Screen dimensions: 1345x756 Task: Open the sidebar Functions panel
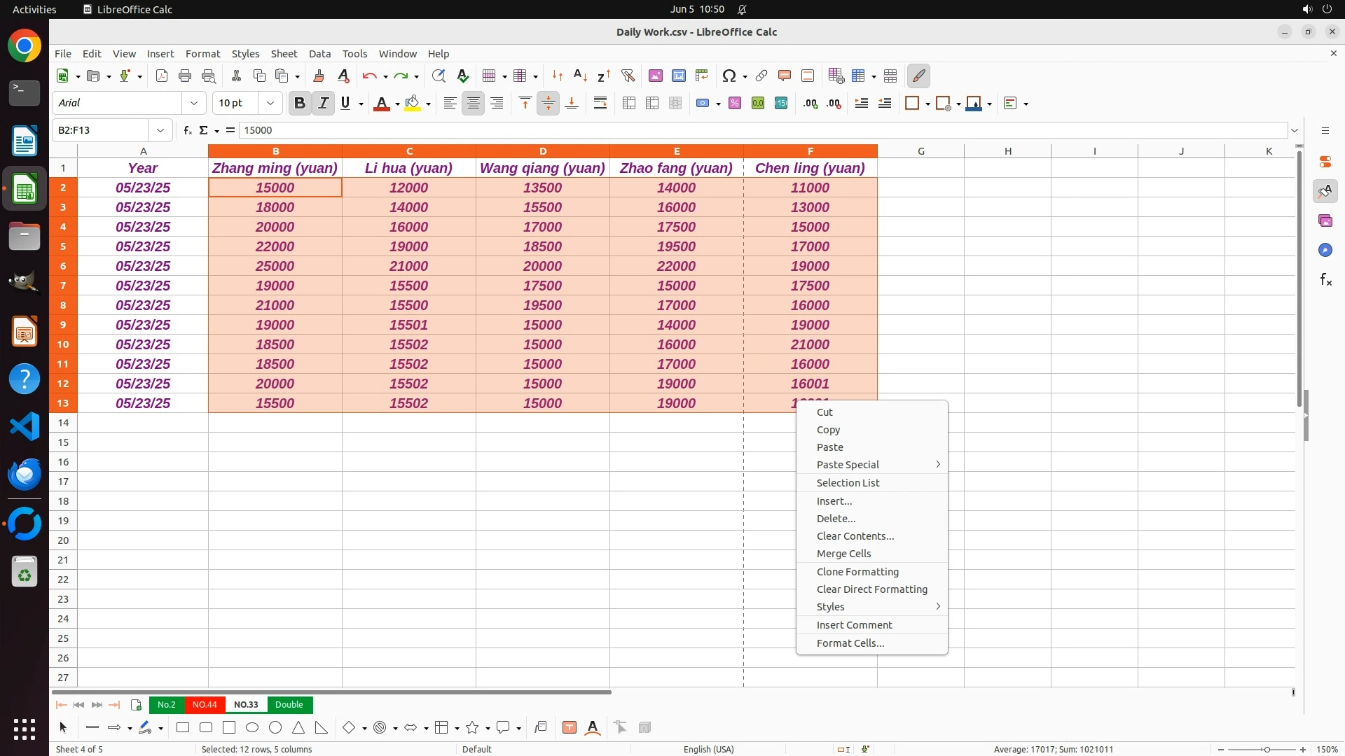point(1325,280)
